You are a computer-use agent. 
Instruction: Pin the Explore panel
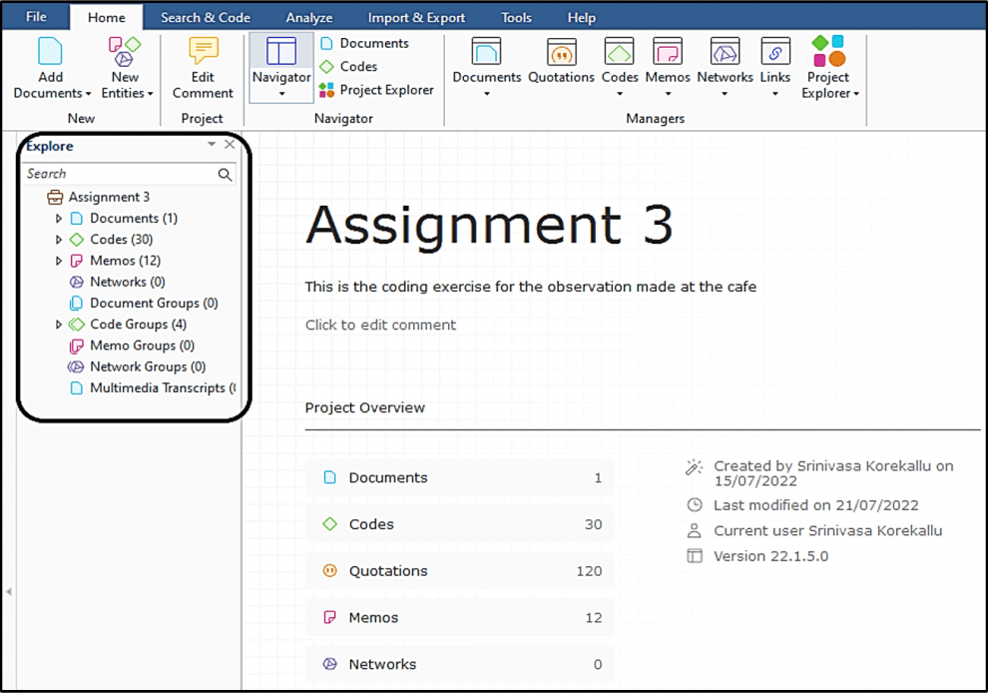click(x=211, y=145)
